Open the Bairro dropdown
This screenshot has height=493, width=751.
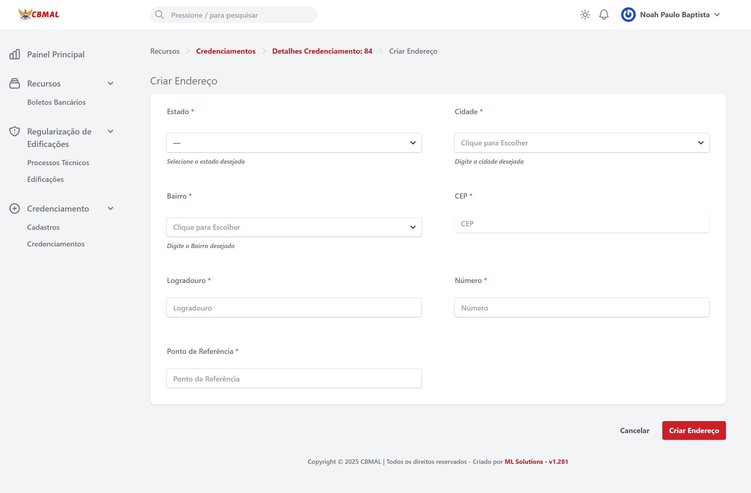pyautogui.click(x=294, y=227)
